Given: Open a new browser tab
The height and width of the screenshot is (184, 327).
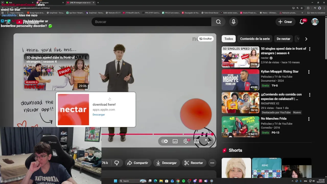Looking at the screenshot, I should (98, 3).
